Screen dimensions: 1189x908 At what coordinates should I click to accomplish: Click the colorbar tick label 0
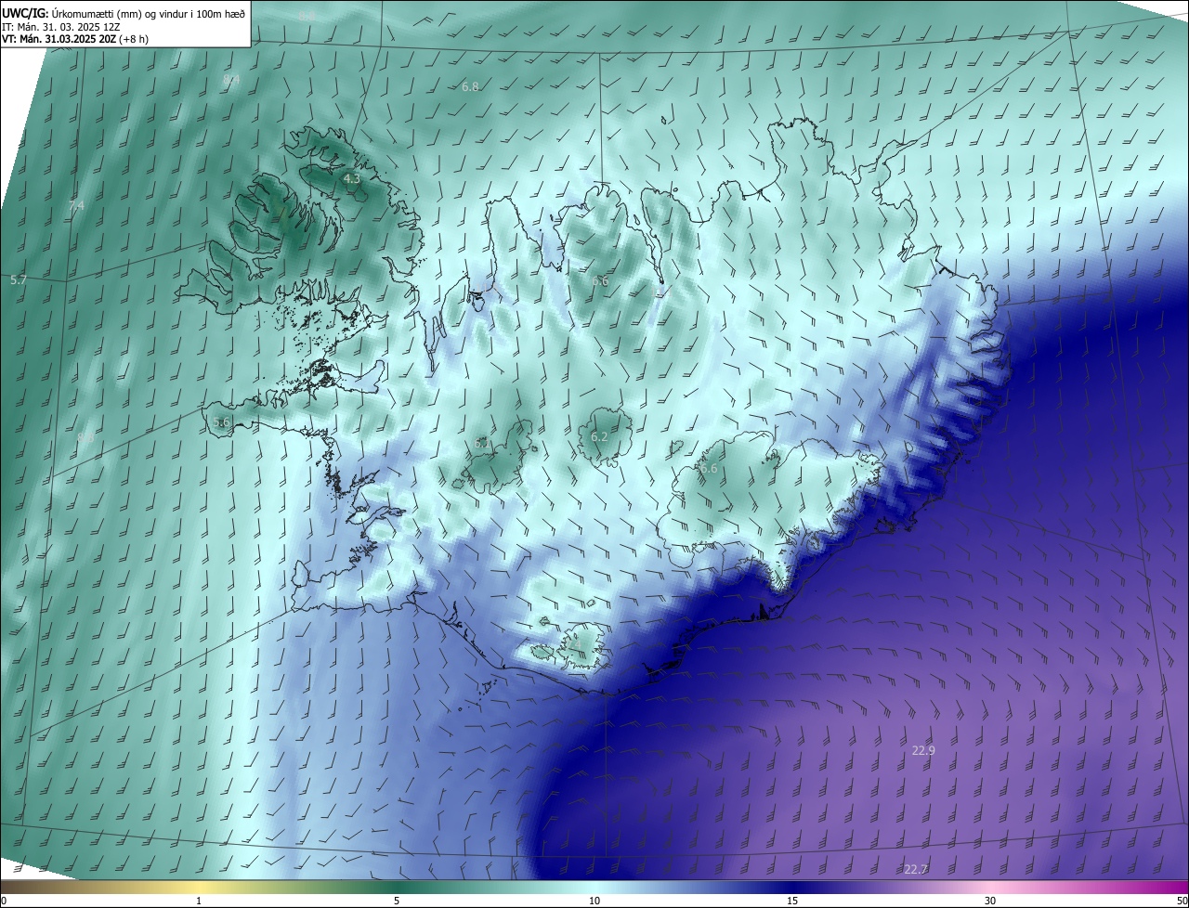coord(4,901)
